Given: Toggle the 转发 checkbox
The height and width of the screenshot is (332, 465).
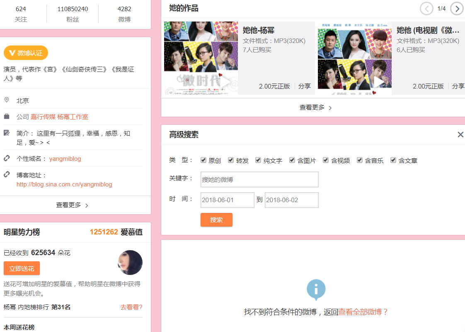Looking at the screenshot, I should (231, 160).
